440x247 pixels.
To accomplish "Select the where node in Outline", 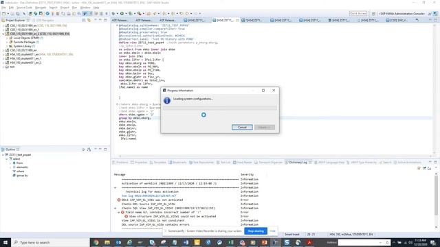I will click(20, 171).
